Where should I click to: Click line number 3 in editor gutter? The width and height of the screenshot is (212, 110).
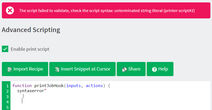pyautogui.click(x=7, y=97)
